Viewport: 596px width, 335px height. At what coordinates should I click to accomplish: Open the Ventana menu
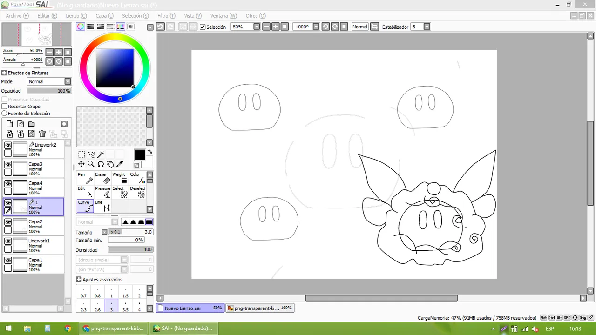pyautogui.click(x=223, y=16)
